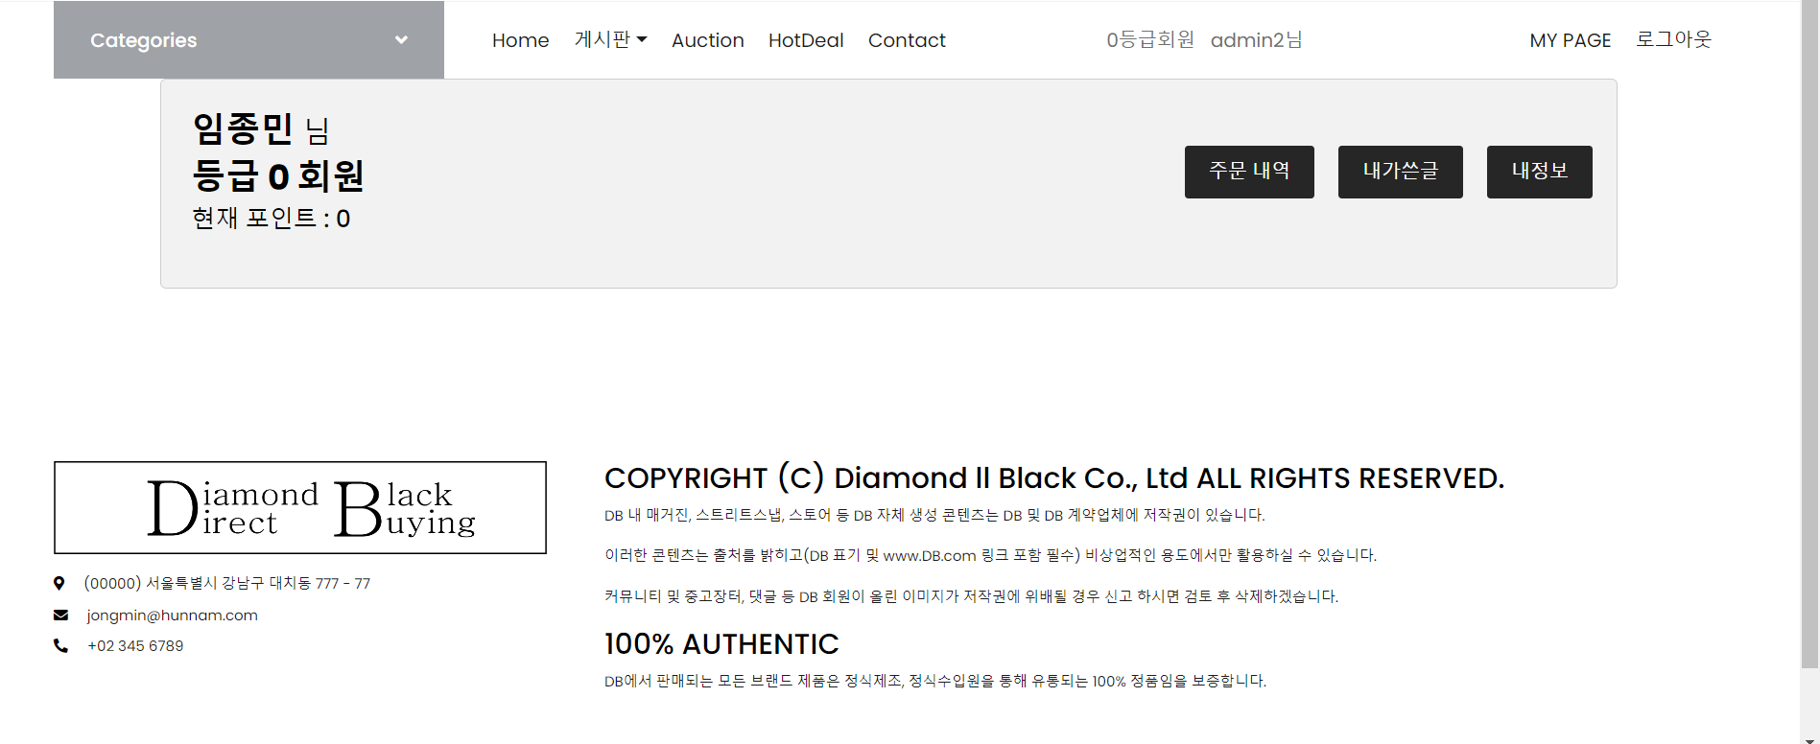Open the Contact page
This screenshot has height=744, width=1820.
click(907, 40)
